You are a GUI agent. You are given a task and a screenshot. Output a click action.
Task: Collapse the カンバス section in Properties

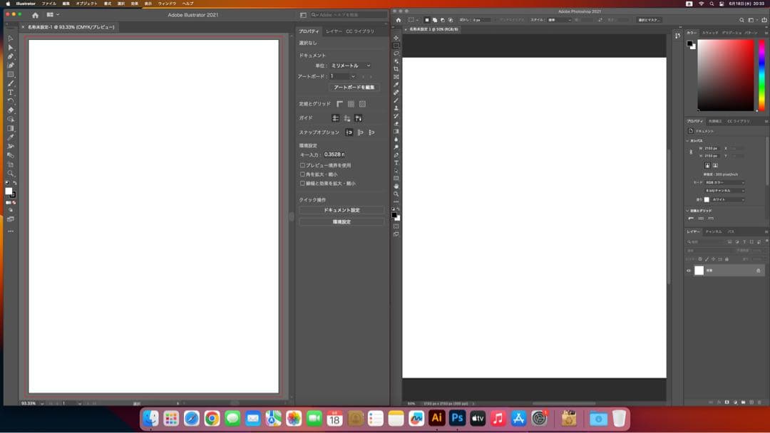pyautogui.click(x=688, y=140)
